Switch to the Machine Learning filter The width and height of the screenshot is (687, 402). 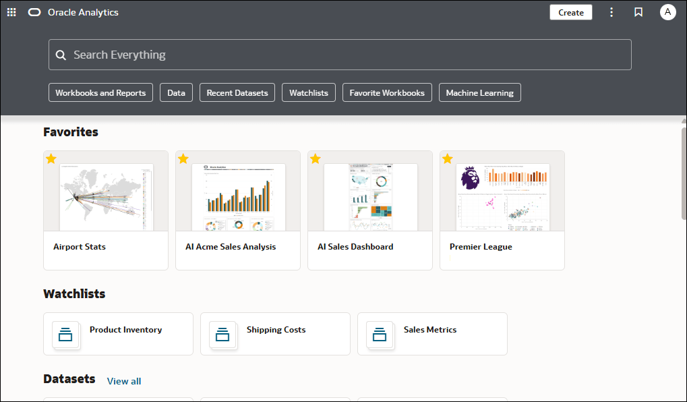pyautogui.click(x=479, y=92)
